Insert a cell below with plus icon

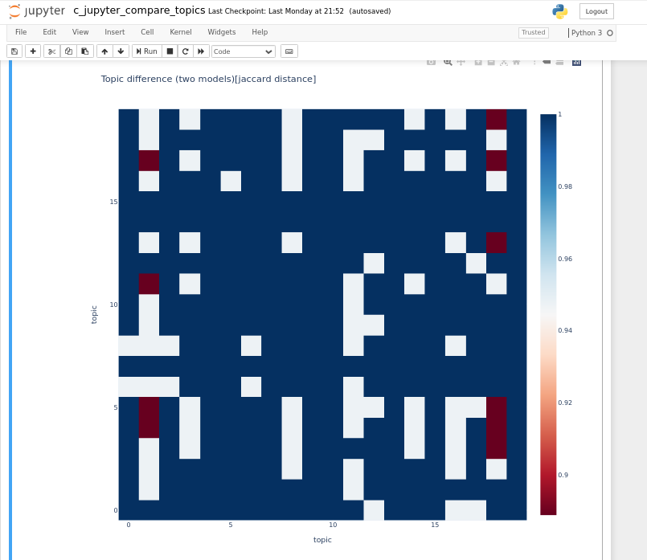(33, 51)
